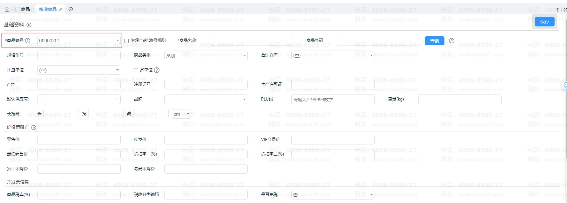Check the 多单位 checkbox
The image size is (567, 203).
pos(136,70)
